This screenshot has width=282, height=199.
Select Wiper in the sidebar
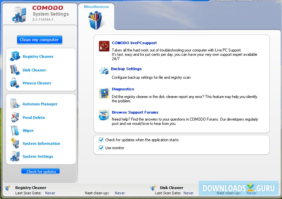tap(28, 131)
